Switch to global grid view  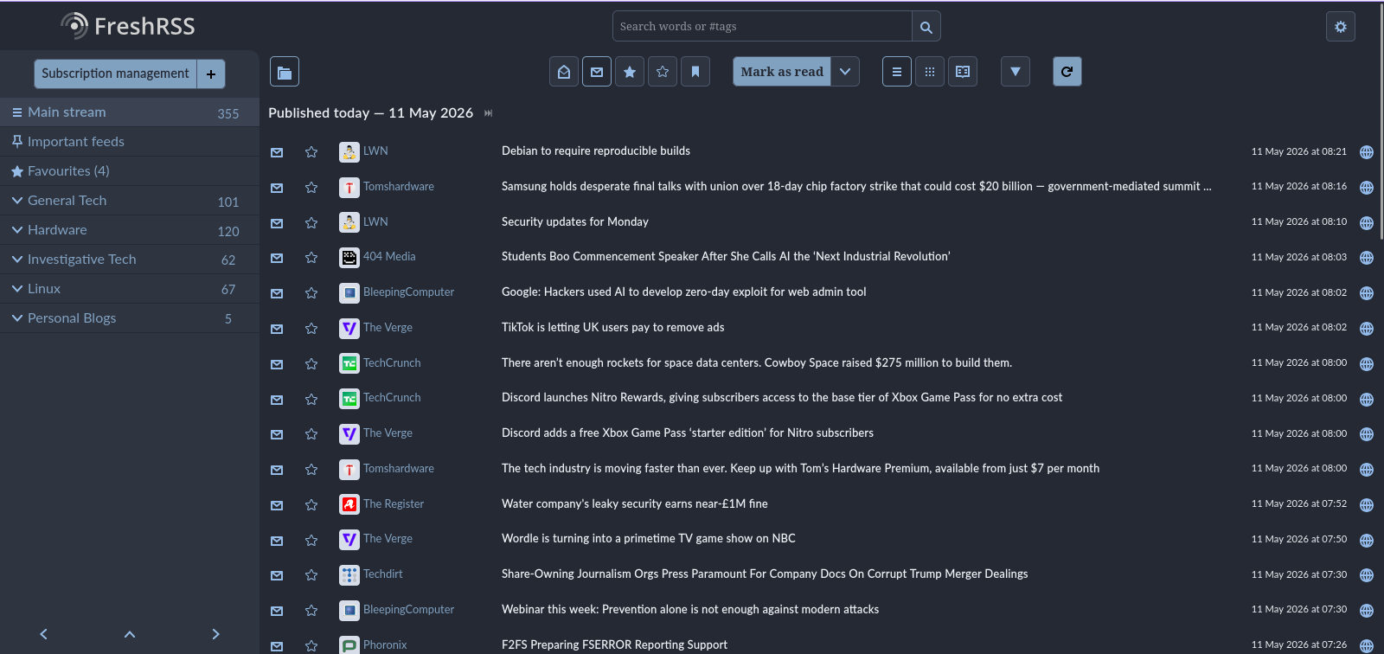coord(930,72)
